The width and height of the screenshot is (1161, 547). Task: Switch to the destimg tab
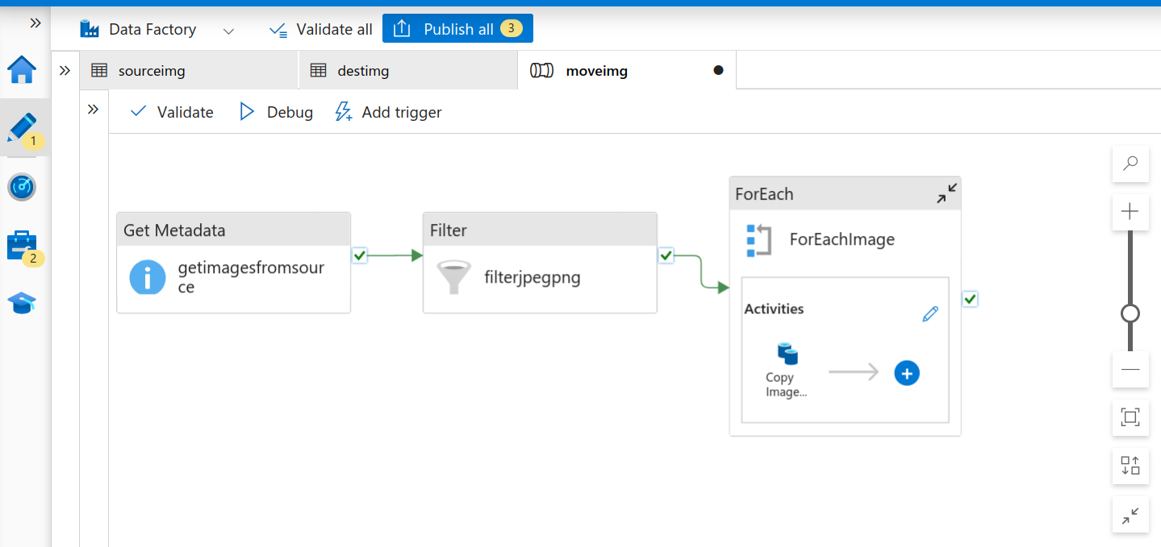click(x=408, y=71)
